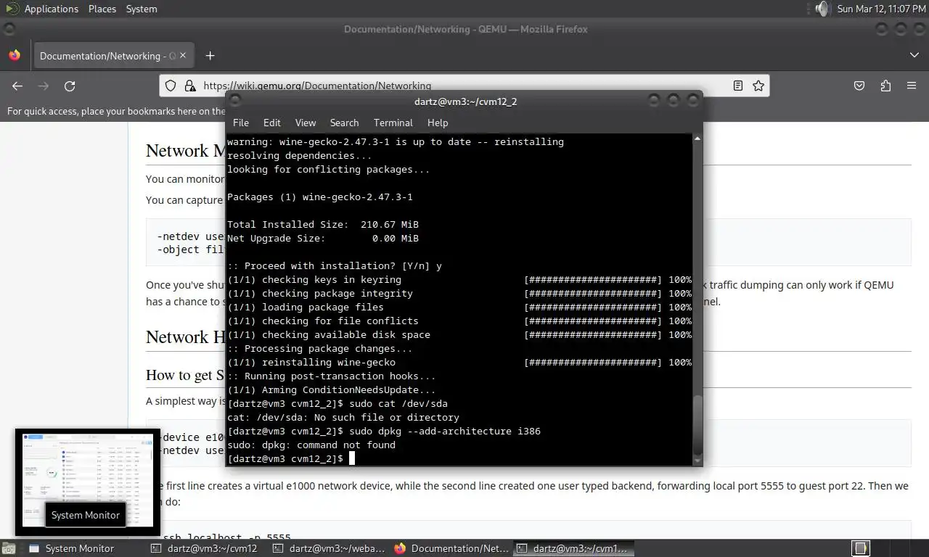Open the Firefox hamburger application menu
Viewport: 929px width, 557px height.
pos(912,86)
